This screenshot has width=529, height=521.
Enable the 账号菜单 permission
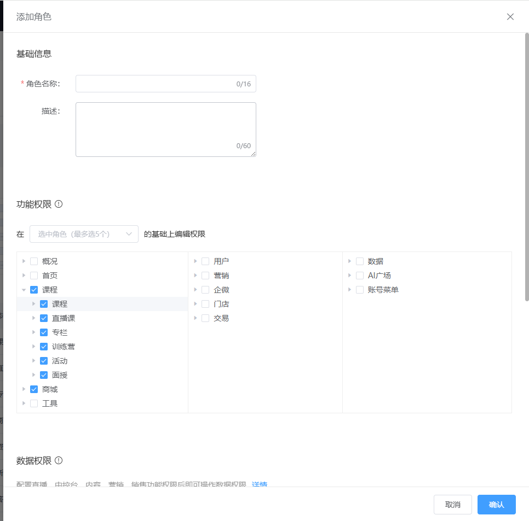tap(360, 289)
